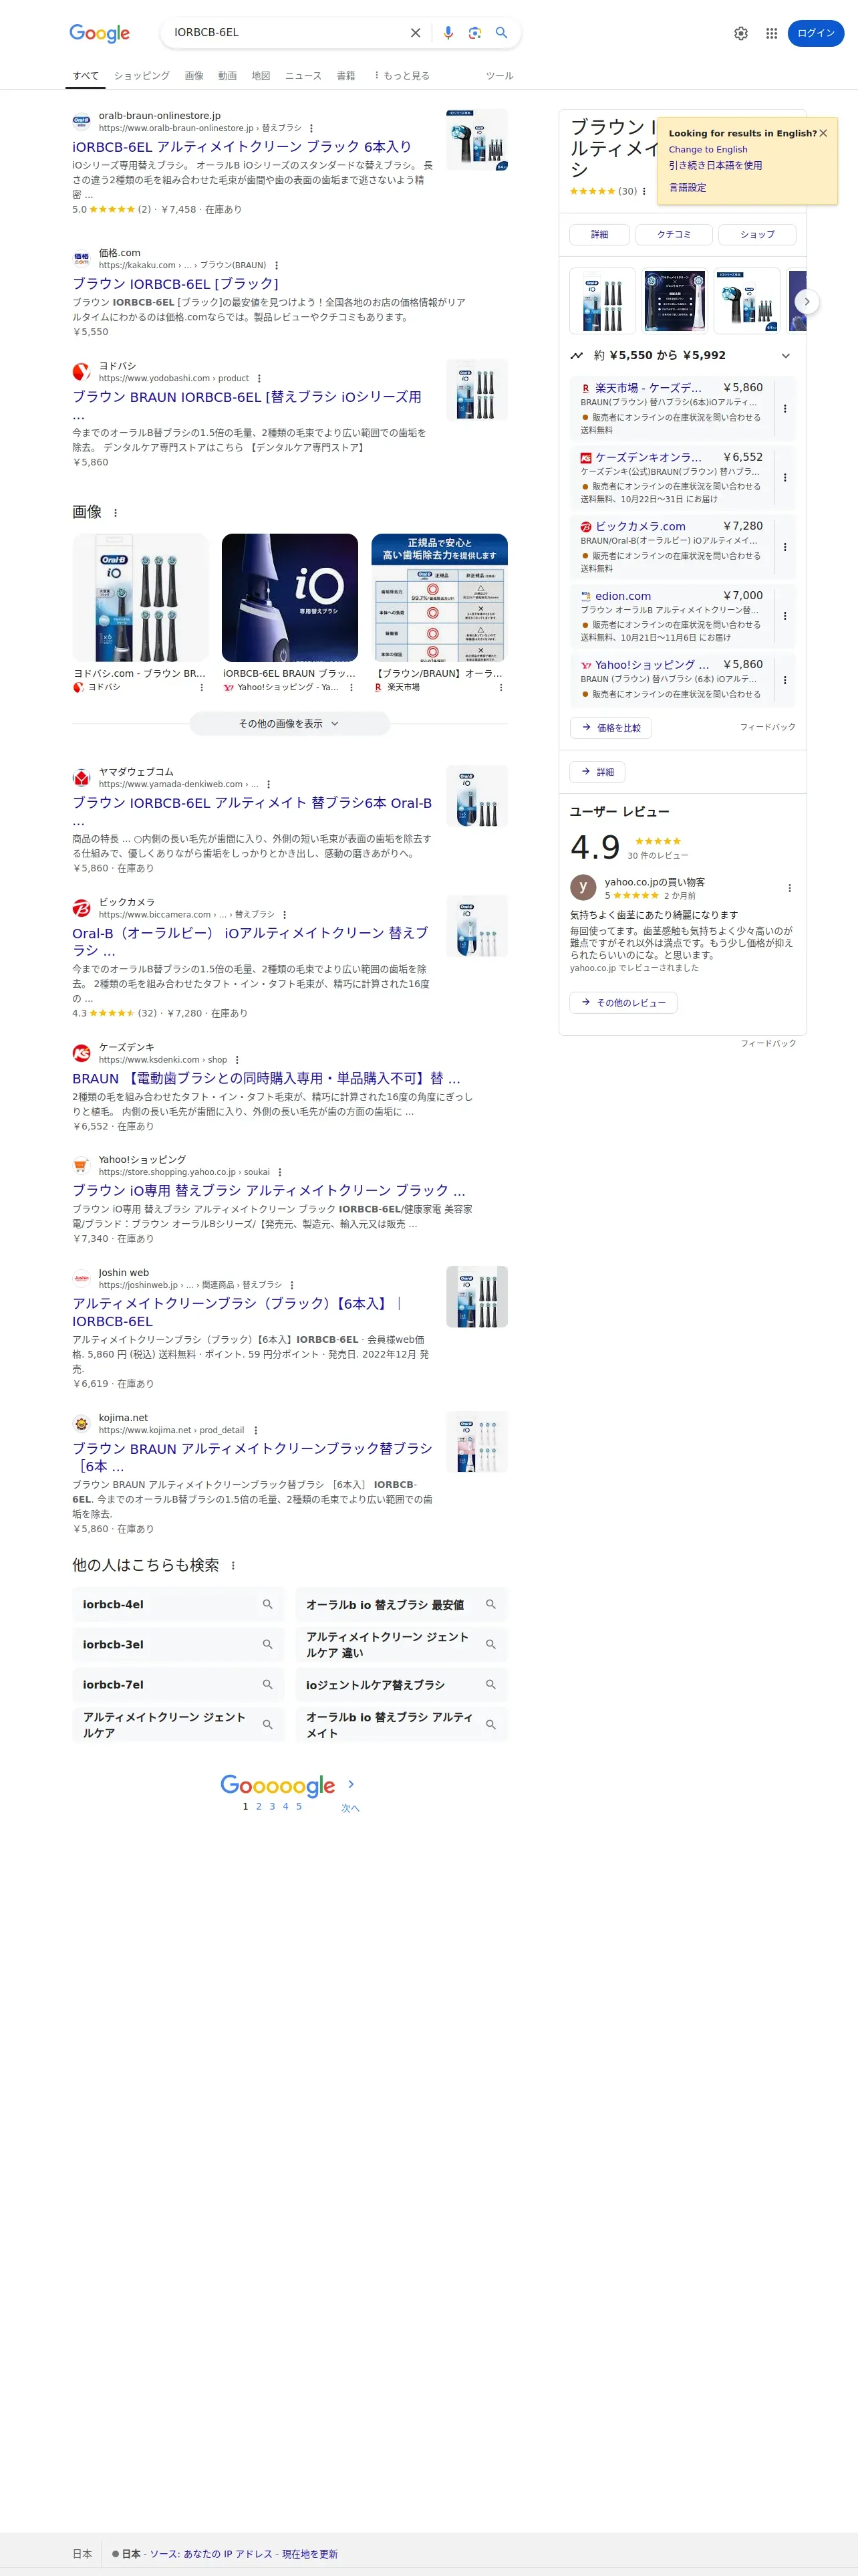Clear the search box with X icon
Image resolution: width=858 pixels, height=2576 pixels.
416,33
